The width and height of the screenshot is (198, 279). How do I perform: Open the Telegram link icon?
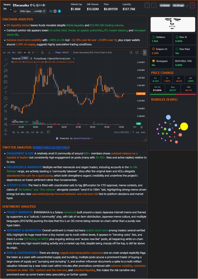coord(59,11)
